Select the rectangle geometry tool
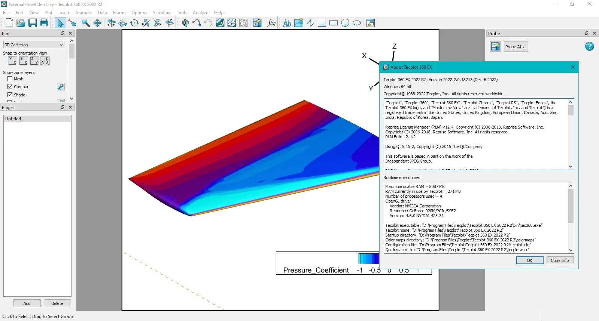The width and height of the screenshot is (599, 321). coord(334,23)
